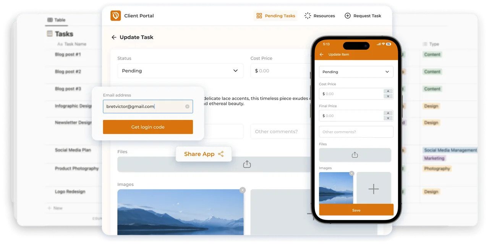Open the Status dropdown in Client Portal
The height and width of the screenshot is (244, 489).
180,71
